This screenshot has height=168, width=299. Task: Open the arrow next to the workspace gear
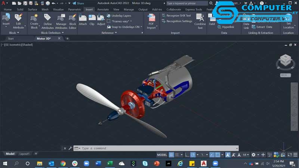click(x=258, y=155)
